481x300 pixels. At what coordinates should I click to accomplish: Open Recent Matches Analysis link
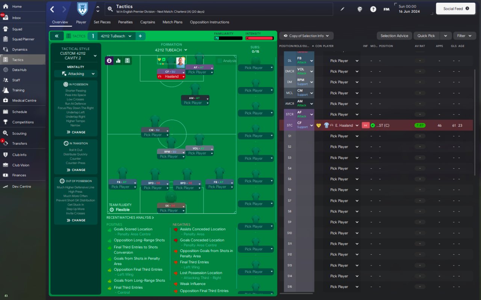(130, 217)
